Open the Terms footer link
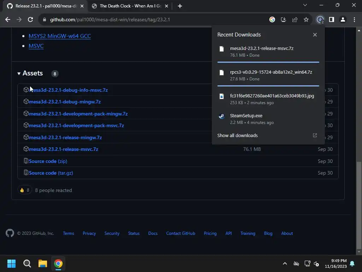The width and height of the screenshot is (362, 272). pyautogui.click(x=69, y=233)
